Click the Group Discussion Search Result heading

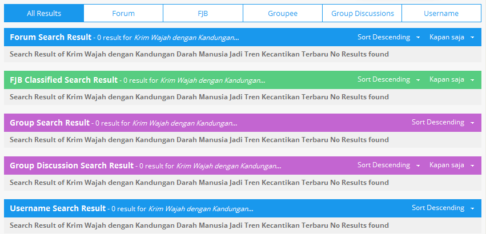71,166
